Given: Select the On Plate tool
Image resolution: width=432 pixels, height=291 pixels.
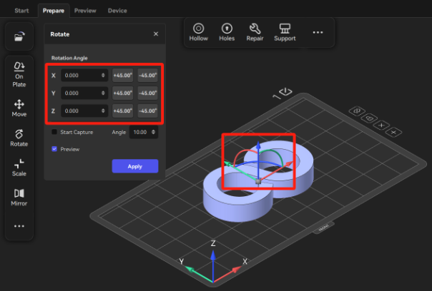Looking at the screenshot, I should click(19, 73).
